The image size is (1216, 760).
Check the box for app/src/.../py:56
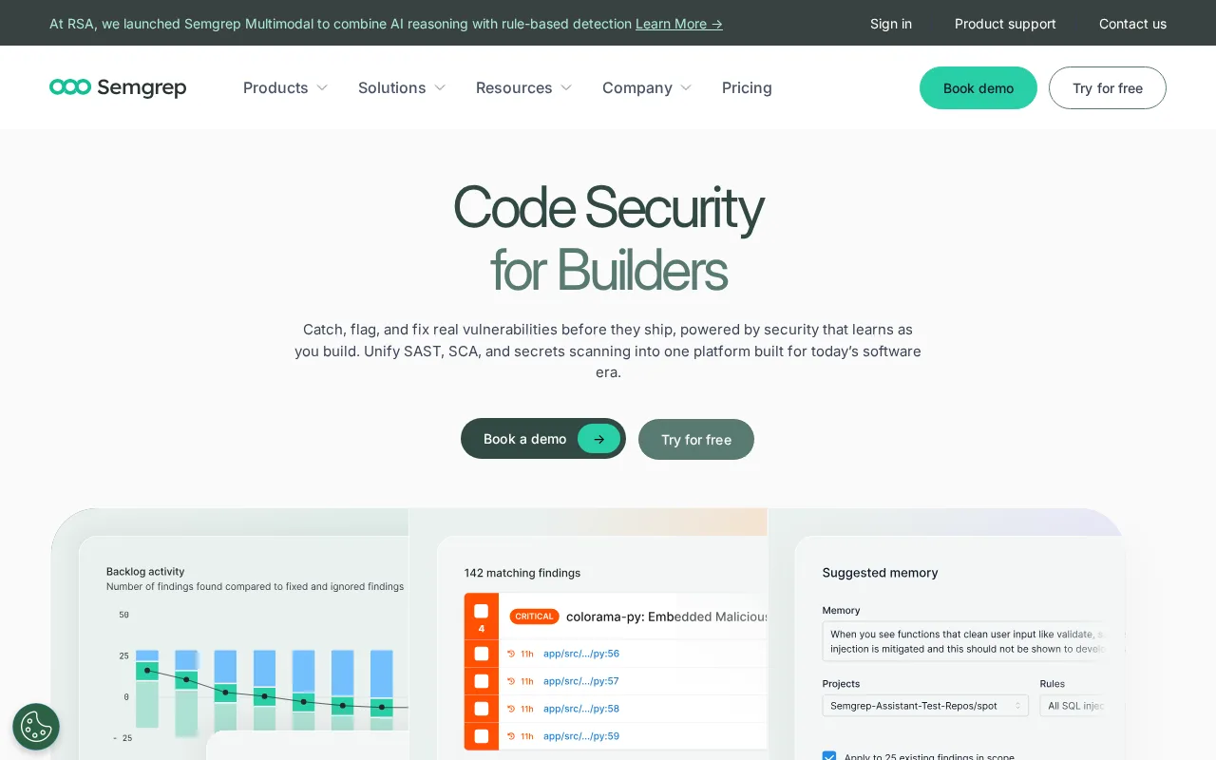(481, 654)
